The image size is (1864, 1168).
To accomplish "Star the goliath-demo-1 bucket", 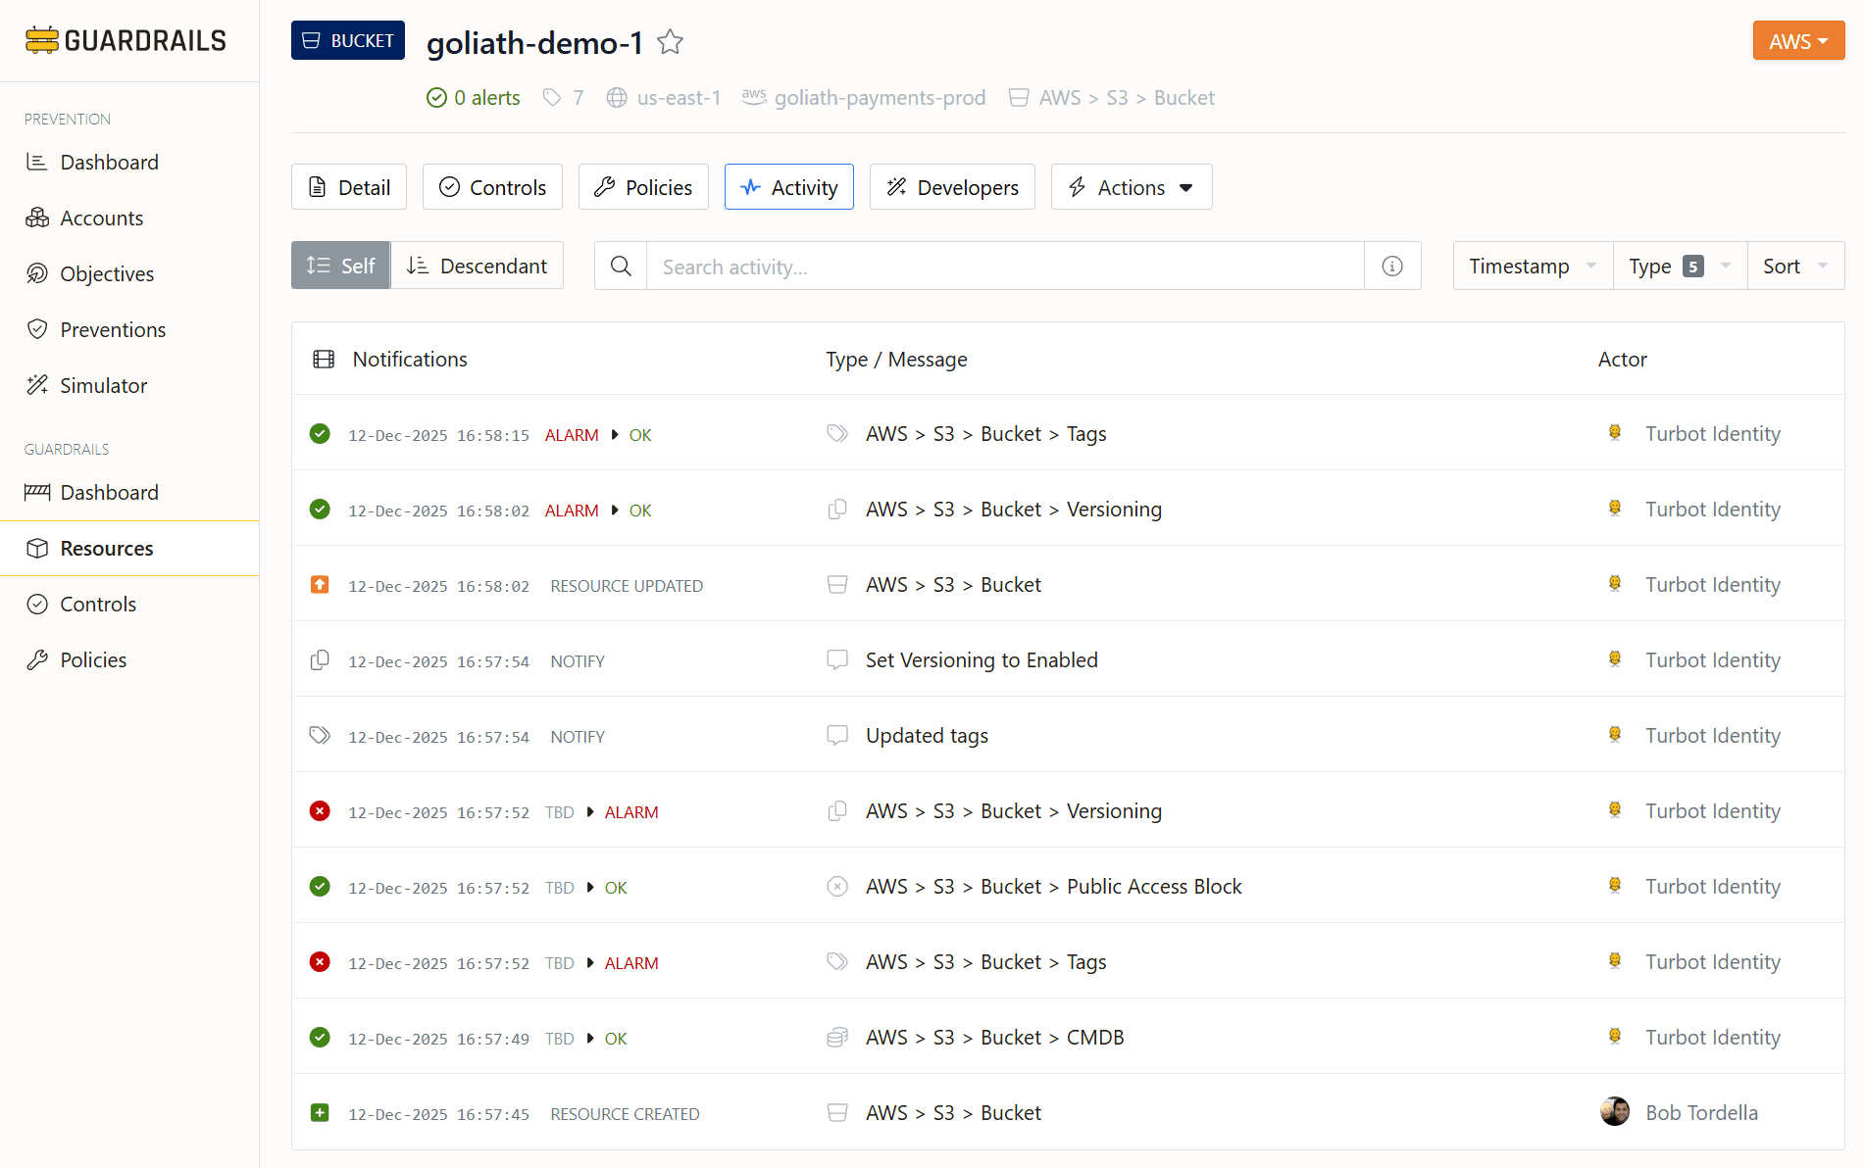I will point(670,42).
